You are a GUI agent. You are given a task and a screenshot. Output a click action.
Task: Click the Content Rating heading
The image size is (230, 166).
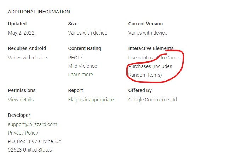click(85, 48)
